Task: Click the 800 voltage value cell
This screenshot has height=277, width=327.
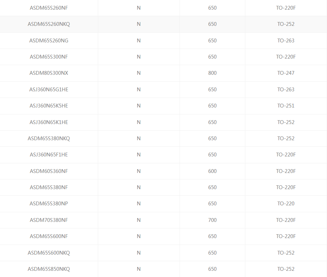Action: (x=212, y=73)
